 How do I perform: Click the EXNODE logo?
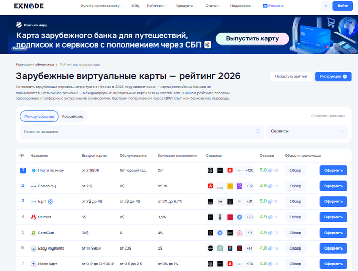(x=29, y=6)
